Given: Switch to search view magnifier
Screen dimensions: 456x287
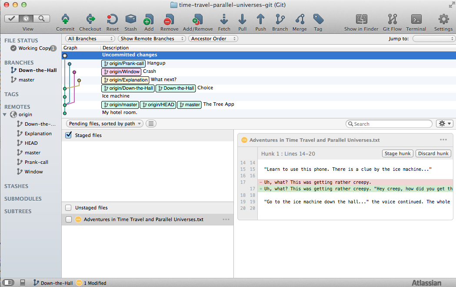Looking at the screenshot, I should (42, 19).
